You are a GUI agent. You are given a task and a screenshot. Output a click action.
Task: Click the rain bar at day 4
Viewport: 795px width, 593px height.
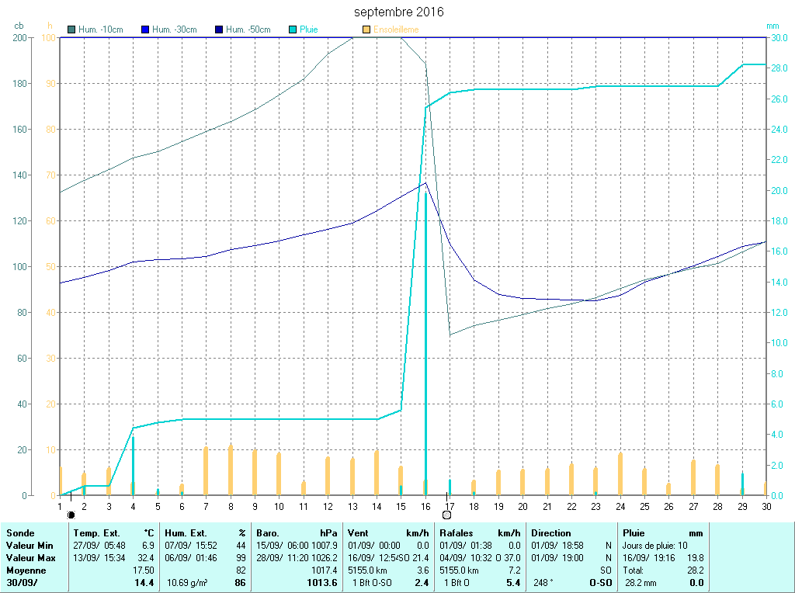click(x=133, y=466)
